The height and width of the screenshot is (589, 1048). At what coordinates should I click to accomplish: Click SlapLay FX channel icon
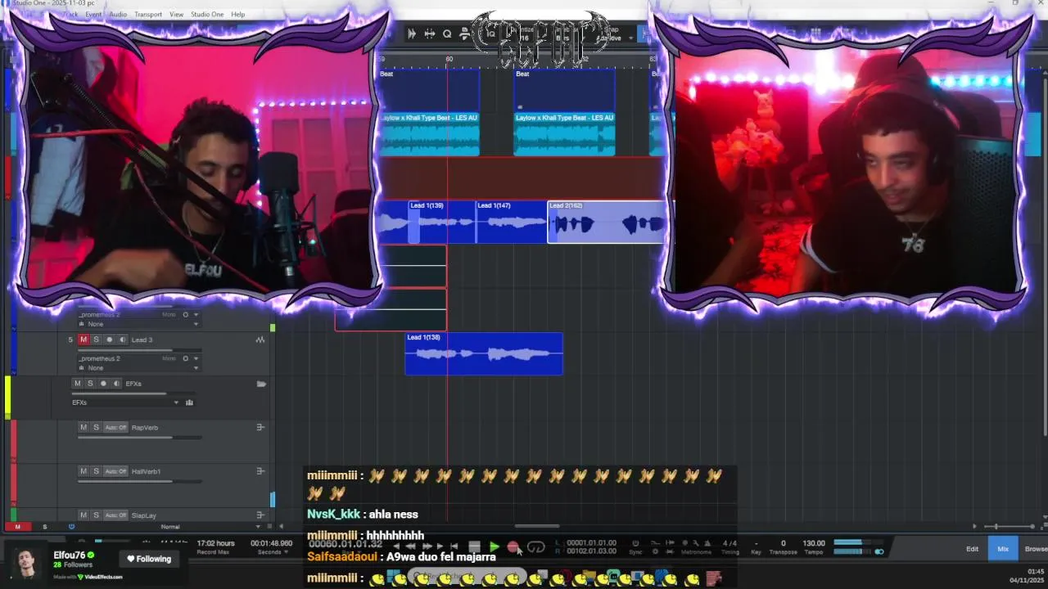pos(260,515)
